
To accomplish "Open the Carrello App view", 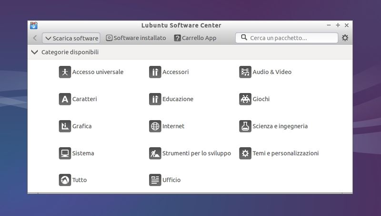I will pos(195,38).
